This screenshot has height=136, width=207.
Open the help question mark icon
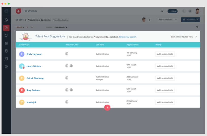pos(184,11)
